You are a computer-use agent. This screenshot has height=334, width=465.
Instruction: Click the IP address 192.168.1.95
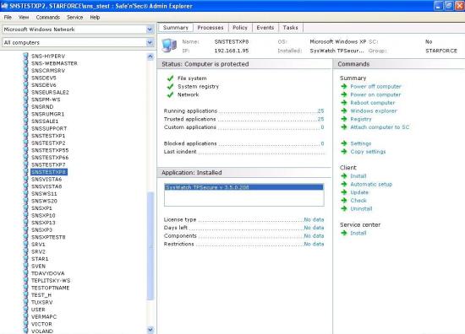[x=232, y=51]
